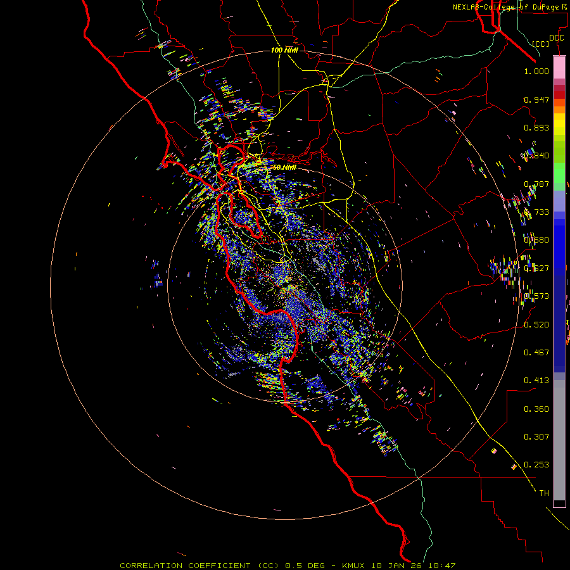The width and height of the screenshot is (570, 570).
Task: Pick the periwinkle light-blue segment of the color bar
Action: [559, 201]
